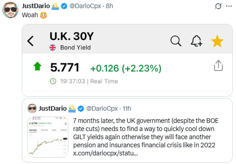Screen dimensions: 236x164
Task: Click the quoted tweet's small avatar
Action: click(32, 108)
